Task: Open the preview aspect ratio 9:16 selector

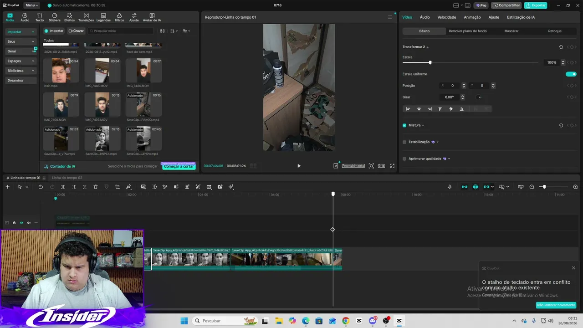Action: pyautogui.click(x=381, y=166)
